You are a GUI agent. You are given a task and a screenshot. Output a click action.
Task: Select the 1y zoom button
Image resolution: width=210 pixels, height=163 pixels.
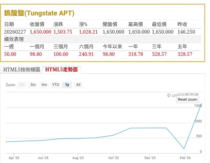67,84
